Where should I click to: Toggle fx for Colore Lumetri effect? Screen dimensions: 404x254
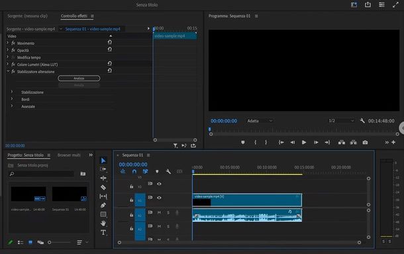(x=13, y=64)
